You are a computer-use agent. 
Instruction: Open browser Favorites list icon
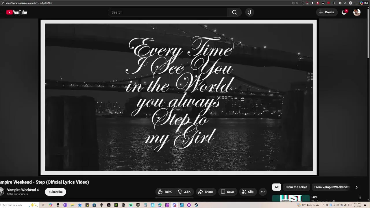pyautogui.click(x=345, y=3)
